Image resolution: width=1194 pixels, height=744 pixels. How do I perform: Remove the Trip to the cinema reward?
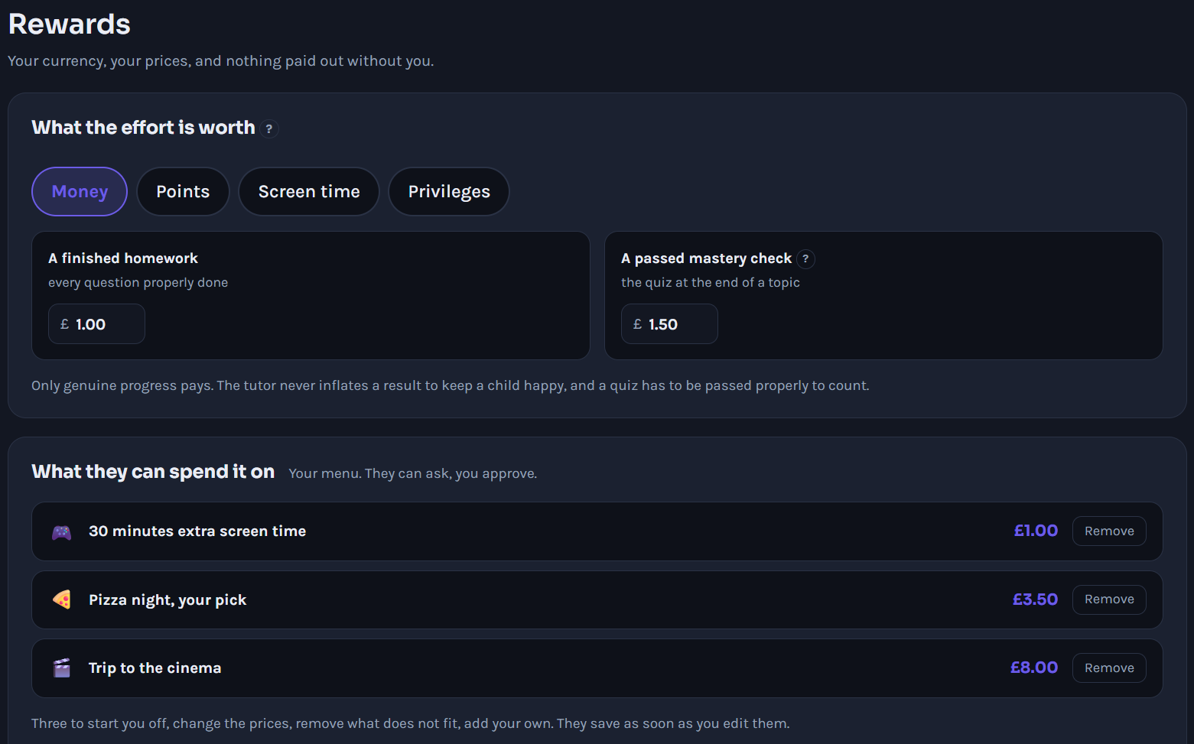[1109, 668]
